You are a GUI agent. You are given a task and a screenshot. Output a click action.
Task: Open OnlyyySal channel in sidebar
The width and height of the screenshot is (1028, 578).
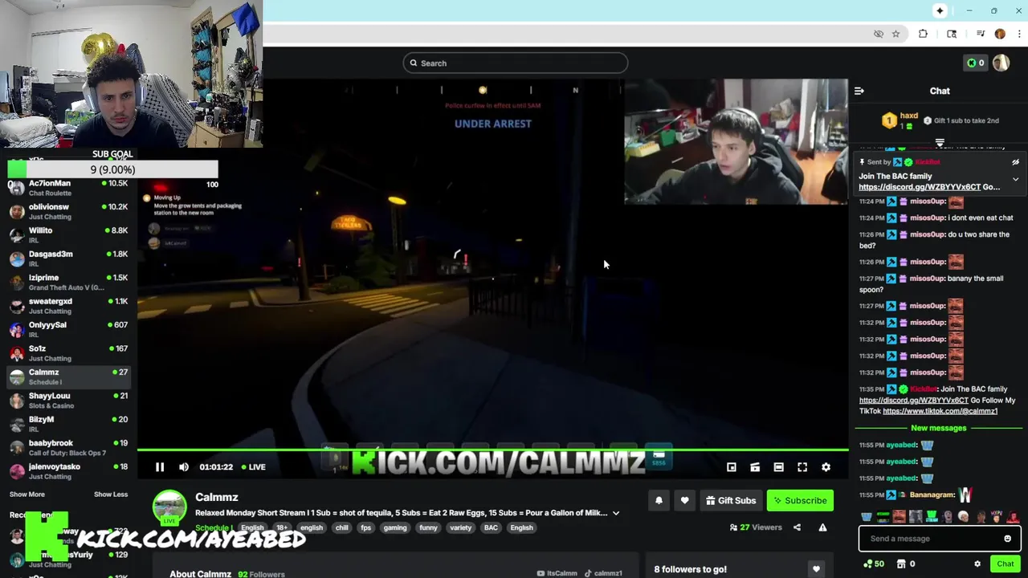pyautogui.click(x=67, y=330)
